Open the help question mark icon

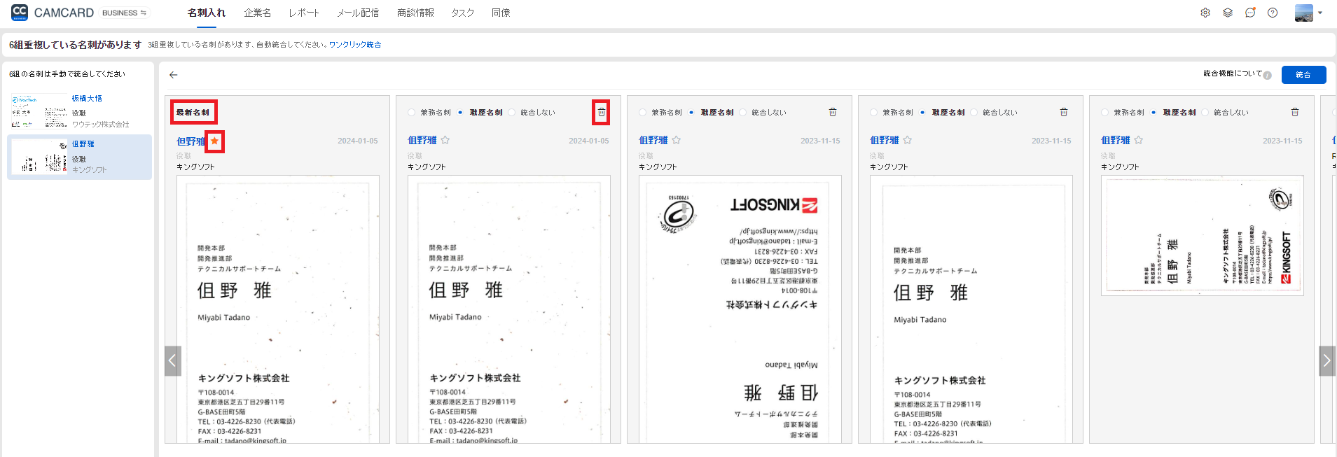[1273, 13]
